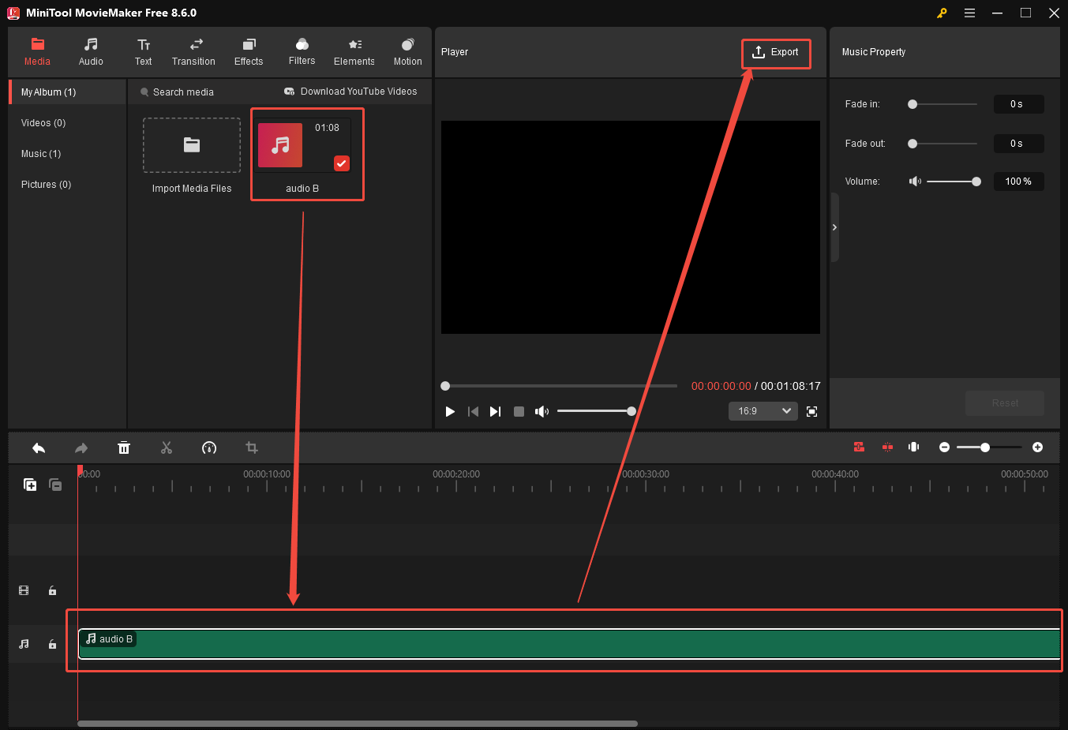Open the Transition tab
This screenshot has width=1068, height=730.
(x=193, y=52)
